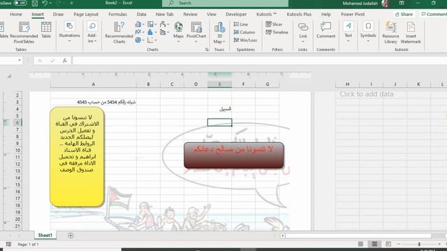
Task: Select the yellow Arabic text box
Action: (x=77, y=156)
